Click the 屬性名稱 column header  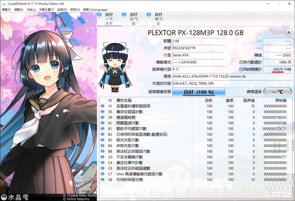154,100
